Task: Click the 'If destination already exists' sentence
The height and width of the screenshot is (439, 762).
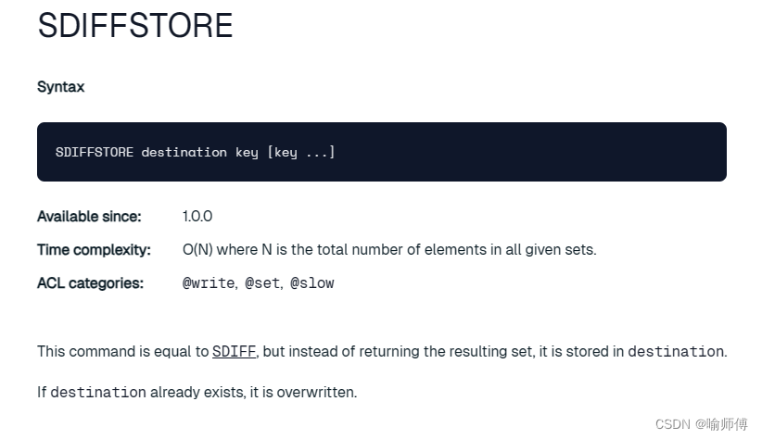Action: point(197,392)
